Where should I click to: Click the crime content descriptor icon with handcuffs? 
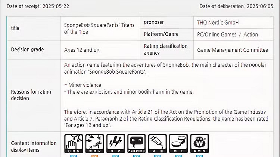pyautogui.click(x=178, y=143)
